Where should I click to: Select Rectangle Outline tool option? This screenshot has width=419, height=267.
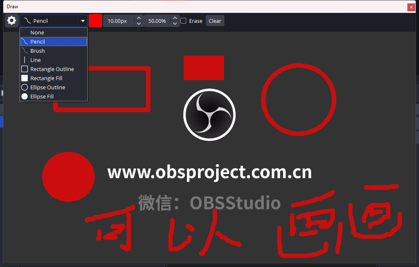click(x=54, y=69)
